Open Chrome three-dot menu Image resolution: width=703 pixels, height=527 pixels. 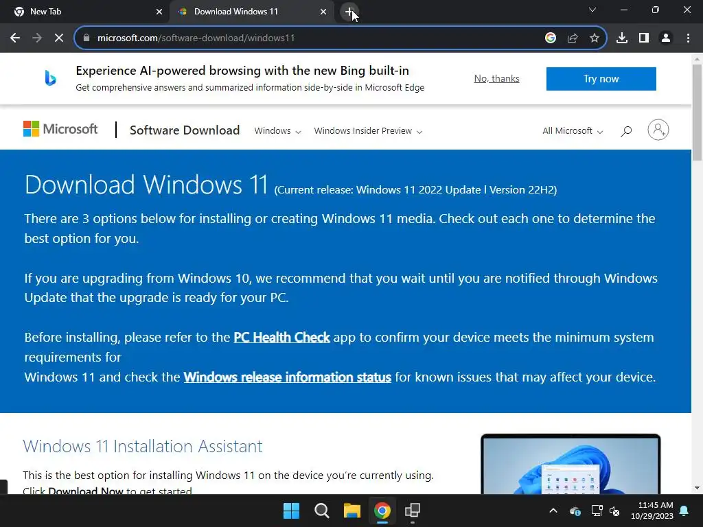pyautogui.click(x=688, y=38)
